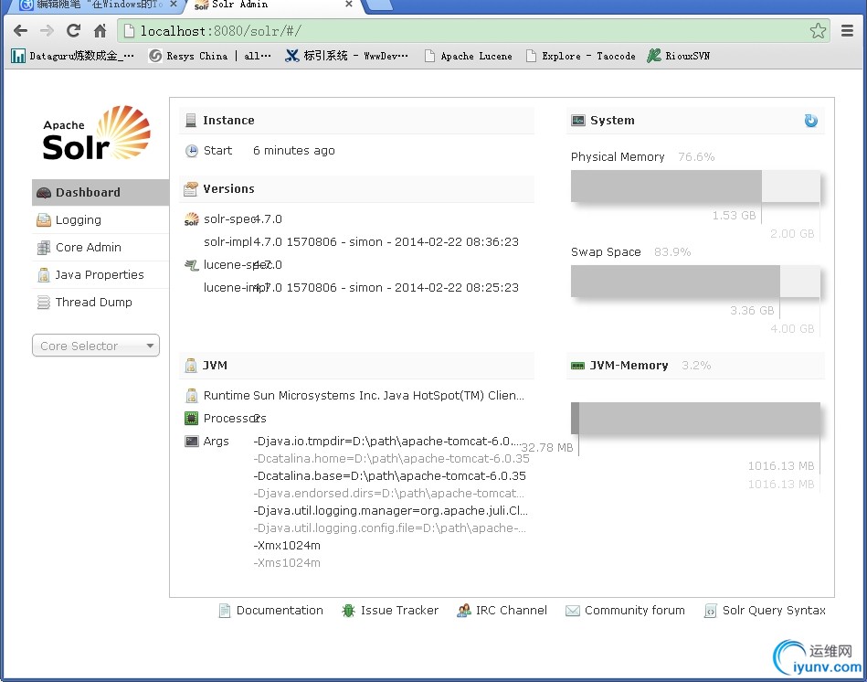The width and height of the screenshot is (867, 682).
Task: Open Java Properties in the sidebar
Action: [x=100, y=275]
